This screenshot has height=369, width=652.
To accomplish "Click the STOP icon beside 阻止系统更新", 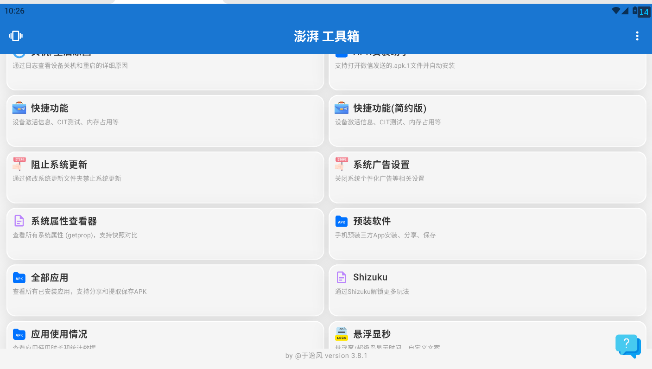I will click(x=19, y=164).
